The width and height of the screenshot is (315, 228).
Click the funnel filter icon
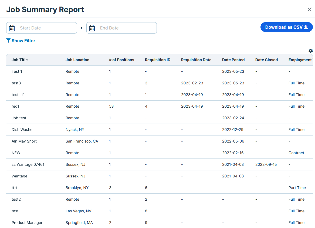point(8,41)
